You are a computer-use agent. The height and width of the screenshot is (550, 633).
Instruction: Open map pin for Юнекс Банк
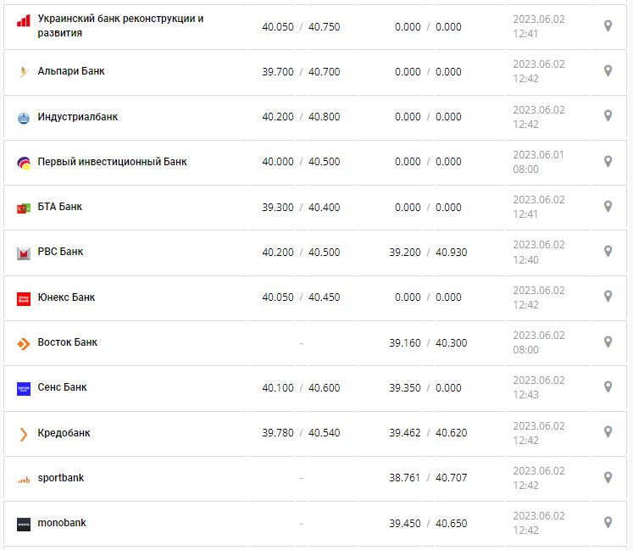click(608, 297)
